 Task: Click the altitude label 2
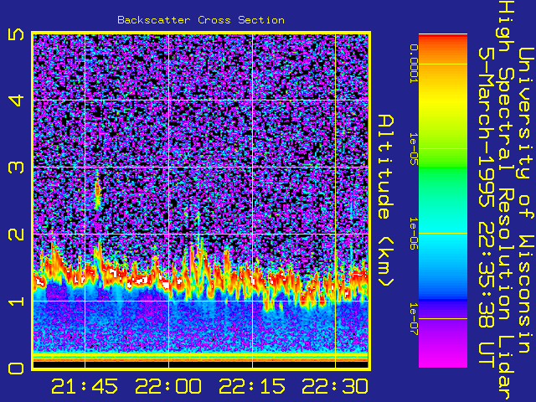pos(16,234)
